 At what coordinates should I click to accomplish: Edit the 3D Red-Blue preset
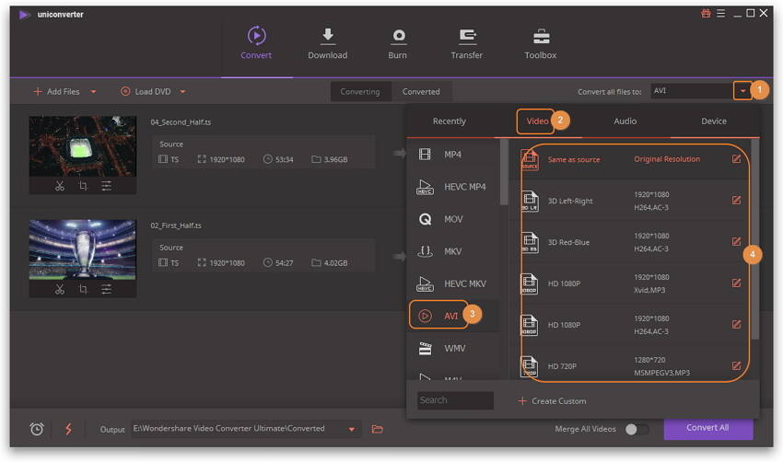[736, 241]
